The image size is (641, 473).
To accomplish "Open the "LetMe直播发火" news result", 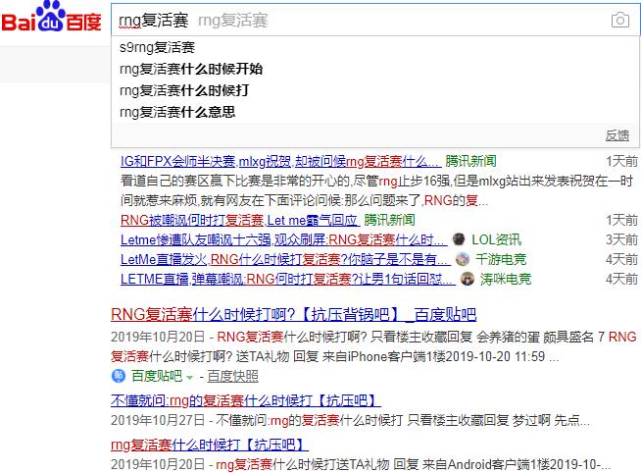I will click(x=284, y=259).
